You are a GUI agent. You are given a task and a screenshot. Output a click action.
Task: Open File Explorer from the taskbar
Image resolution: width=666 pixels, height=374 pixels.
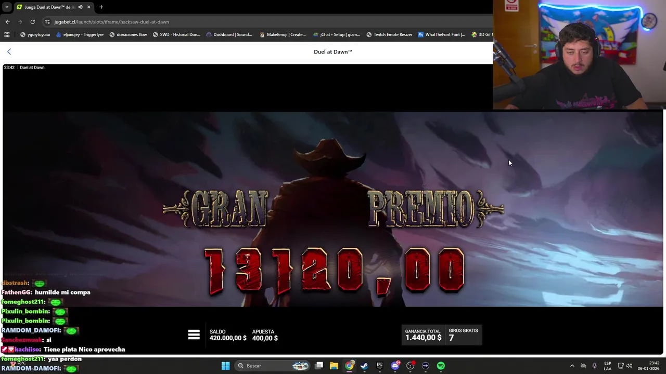point(334,366)
